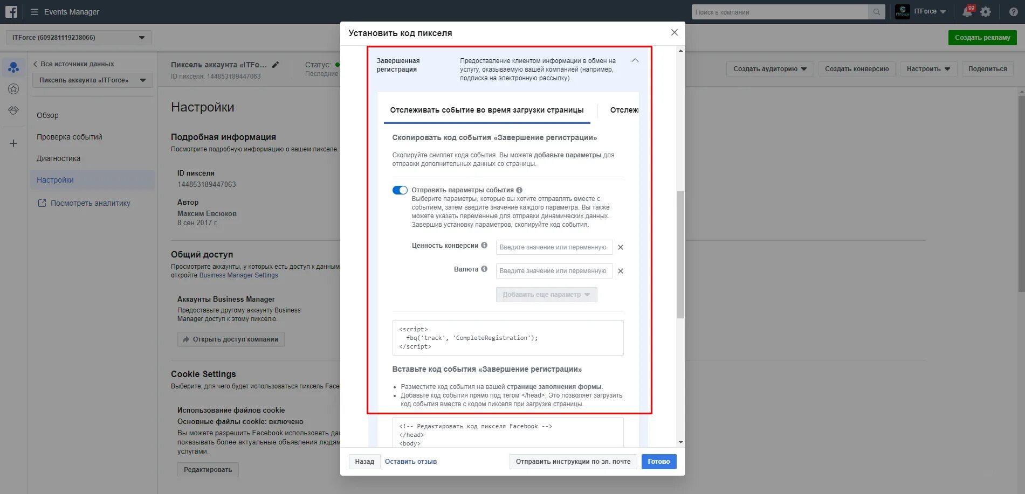
Task: Open the ITForce company switcher dropdown
Action: (930, 11)
